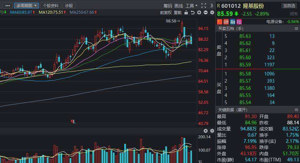300x163 pixels.
Task: Enter fullscreen mode via expand arrows icon
Action: 204,6
